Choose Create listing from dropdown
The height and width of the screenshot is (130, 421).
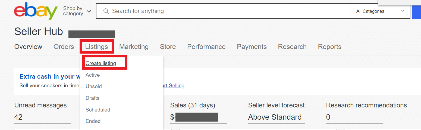101,63
